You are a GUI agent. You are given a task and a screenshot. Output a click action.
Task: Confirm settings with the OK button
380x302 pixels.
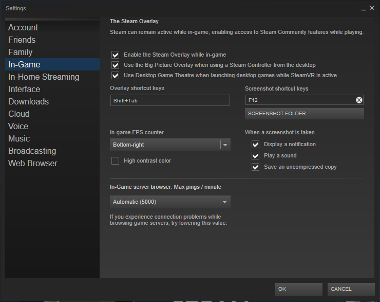299,289
